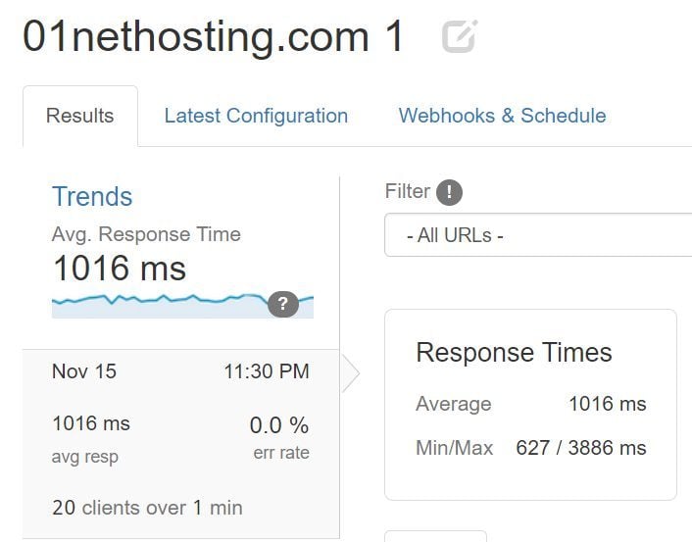Click the Filter info exclamation icon

pos(449,192)
